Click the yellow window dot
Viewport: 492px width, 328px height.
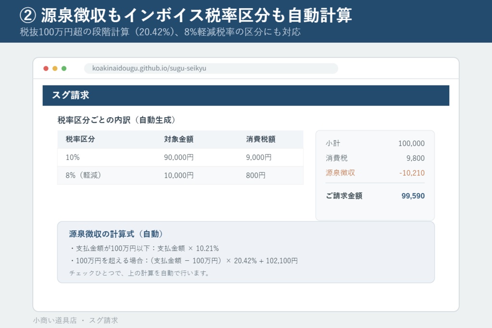(x=55, y=68)
